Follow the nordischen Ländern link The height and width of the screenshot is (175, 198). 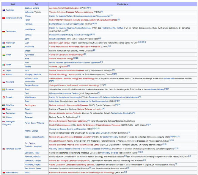pyautogui.click(x=156, y=90)
